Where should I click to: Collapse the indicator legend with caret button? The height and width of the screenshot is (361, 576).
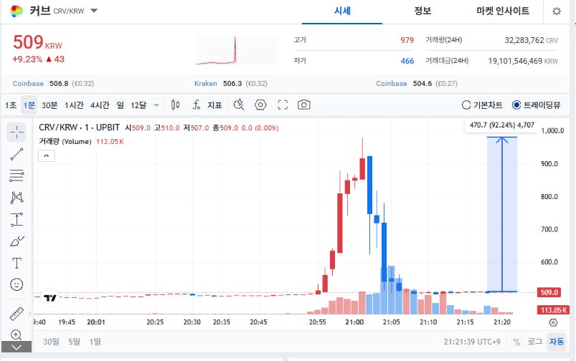47,156
